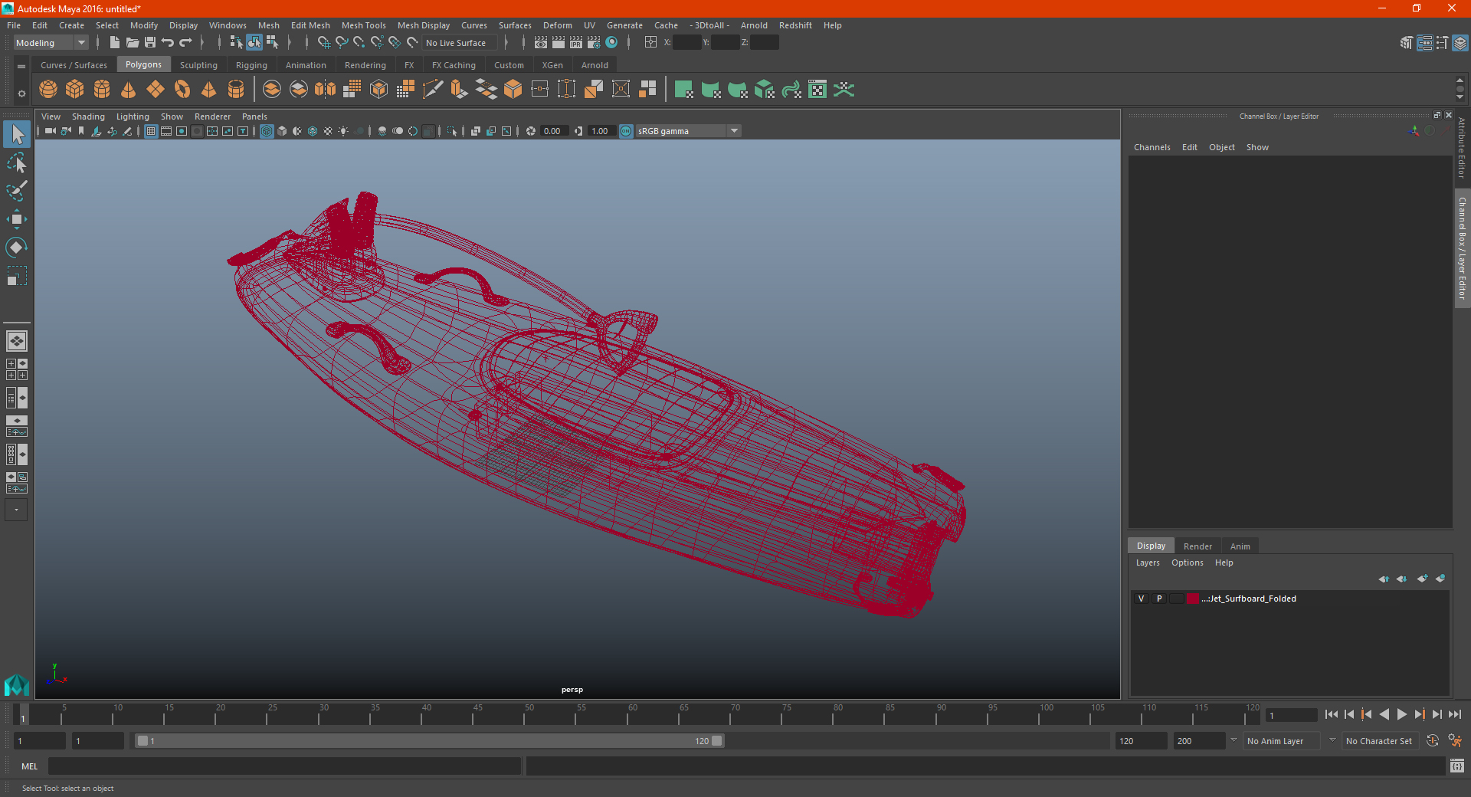Open the No Anim Layer dropdown
1471x797 pixels.
pos(1283,741)
